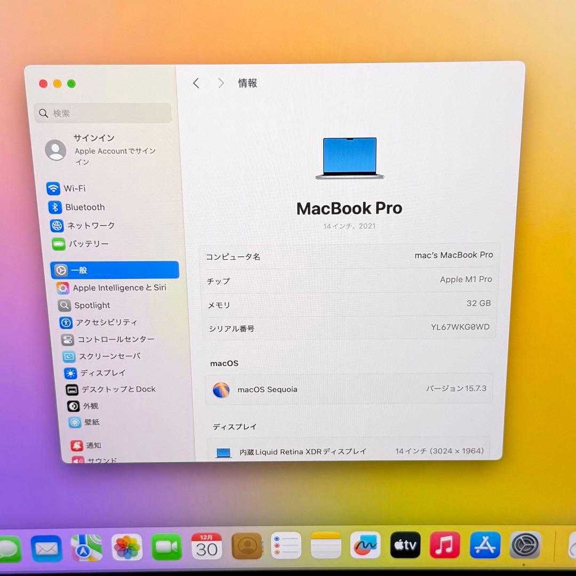Open Calendar showing 30 in Dock

(206, 546)
